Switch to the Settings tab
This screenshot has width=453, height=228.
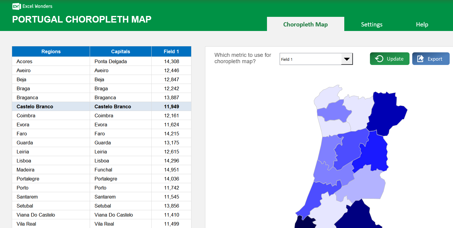pyautogui.click(x=371, y=24)
